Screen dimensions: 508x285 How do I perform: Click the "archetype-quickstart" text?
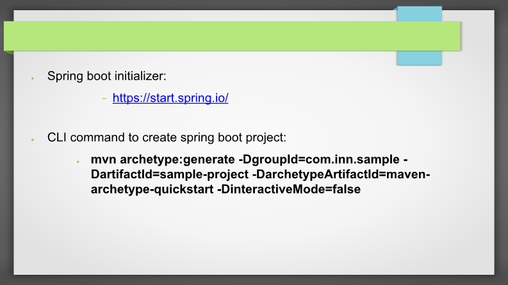(x=152, y=189)
